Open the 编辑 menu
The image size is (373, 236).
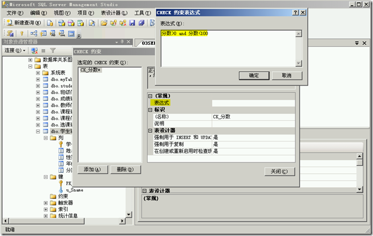[x=38, y=13]
